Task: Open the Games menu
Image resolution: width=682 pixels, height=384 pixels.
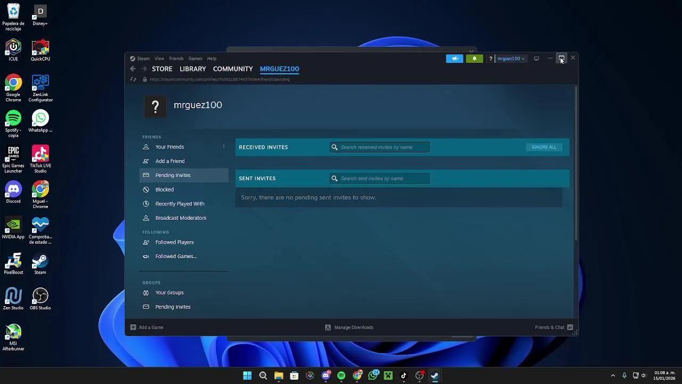Action: tap(195, 59)
